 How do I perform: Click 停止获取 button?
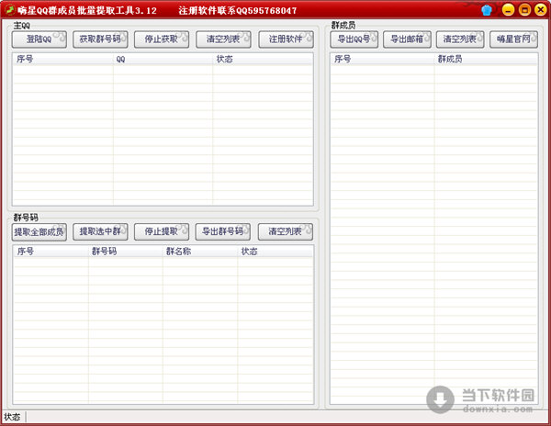tap(162, 39)
